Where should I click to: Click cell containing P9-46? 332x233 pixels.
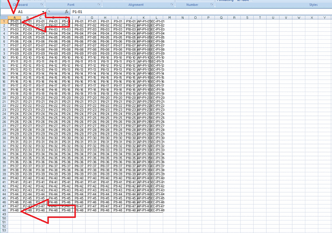118,202
